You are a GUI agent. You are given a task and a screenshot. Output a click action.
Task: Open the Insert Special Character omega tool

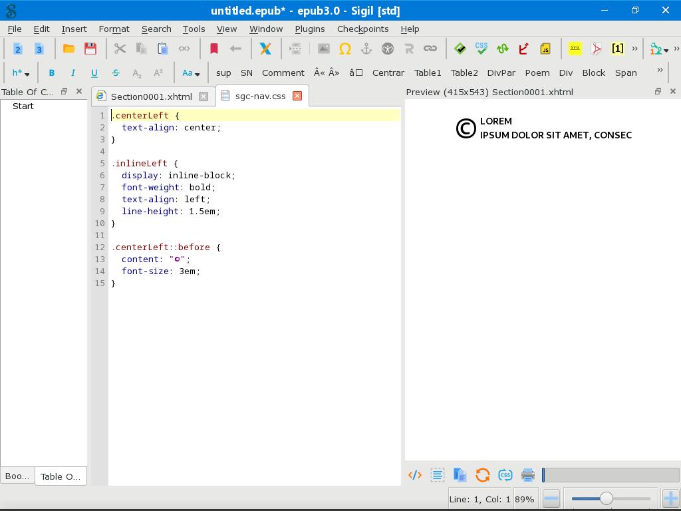[x=344, y=49]
